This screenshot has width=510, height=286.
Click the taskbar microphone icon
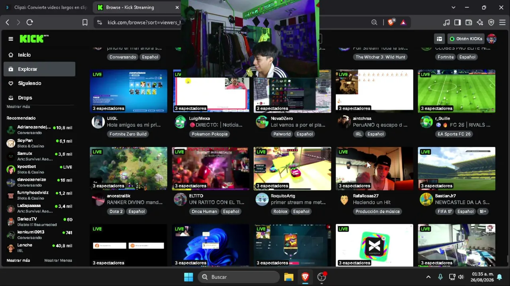coord(440,277)
